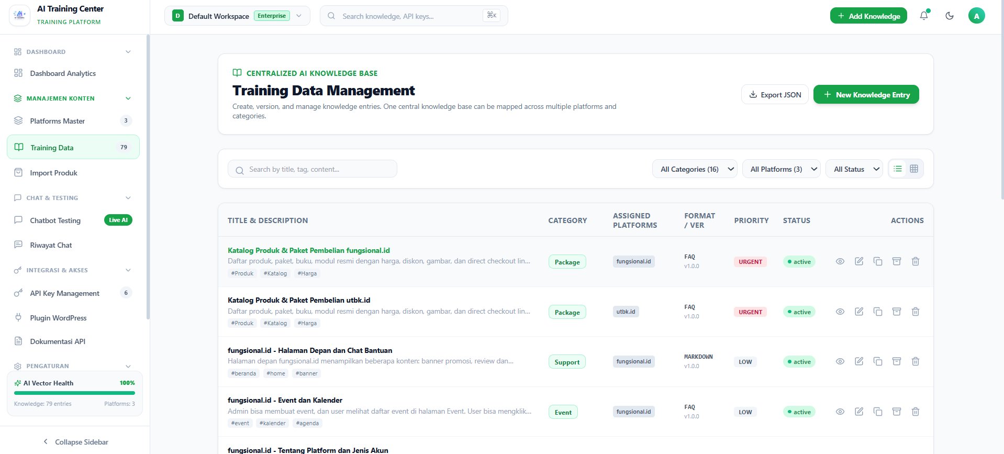Click the Export JSON button

pyautogui.click(x=775, y=94)
